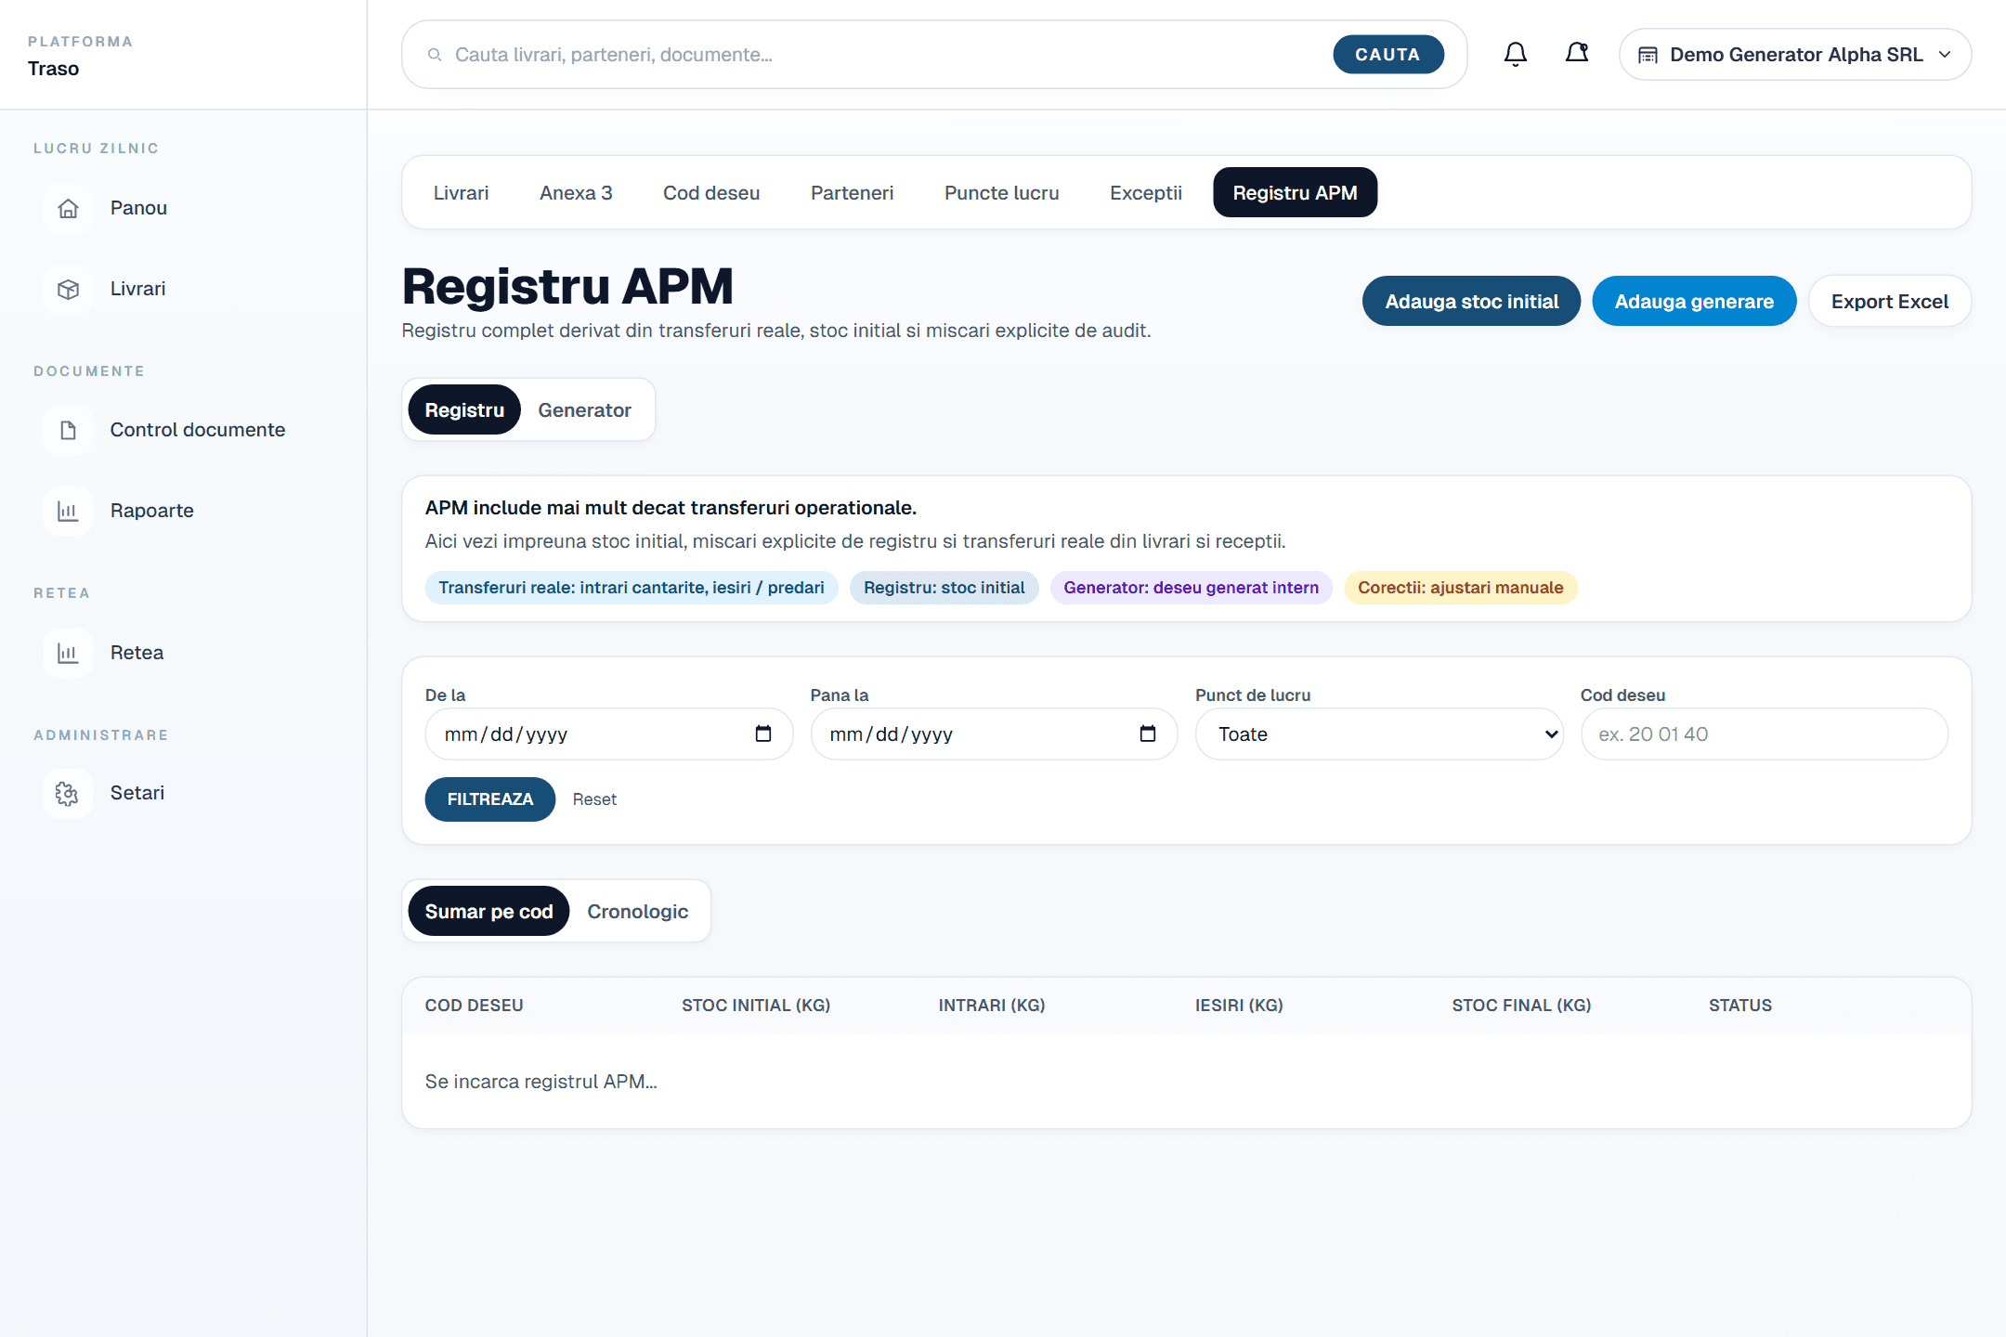The height and width of the screenshot is (1337, 2006).
Task: Open the De la calendar picker icon
Action: click(763, 733)
